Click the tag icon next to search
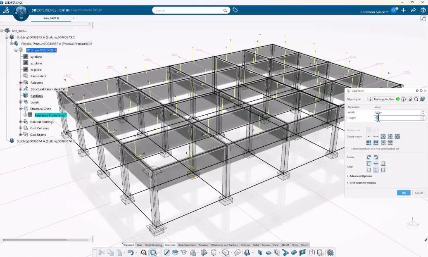This screenshot has width=428, height=257. 235,10
